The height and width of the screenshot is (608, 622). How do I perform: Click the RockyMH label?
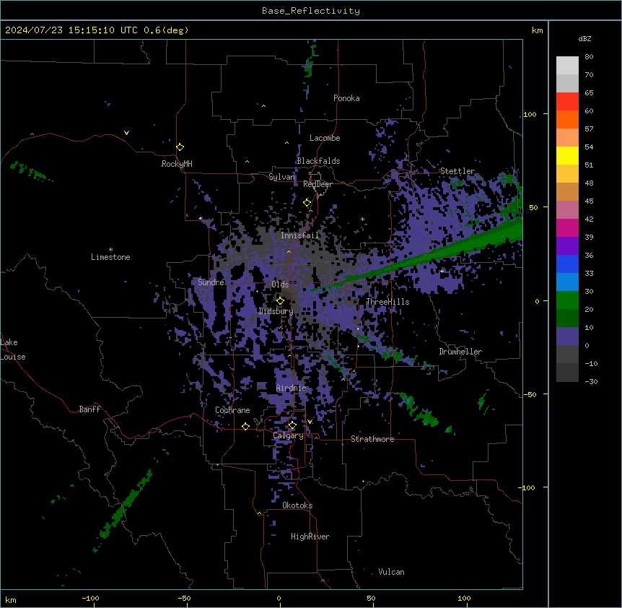[177, 164]
